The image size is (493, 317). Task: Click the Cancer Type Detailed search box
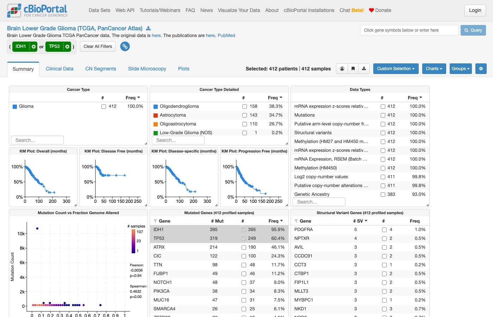[178, 140]
